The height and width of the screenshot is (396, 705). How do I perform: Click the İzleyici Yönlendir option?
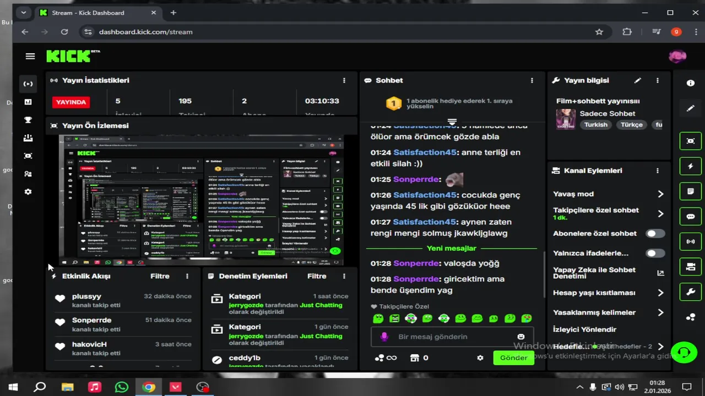pyautogui.click(x=584, y=329)
